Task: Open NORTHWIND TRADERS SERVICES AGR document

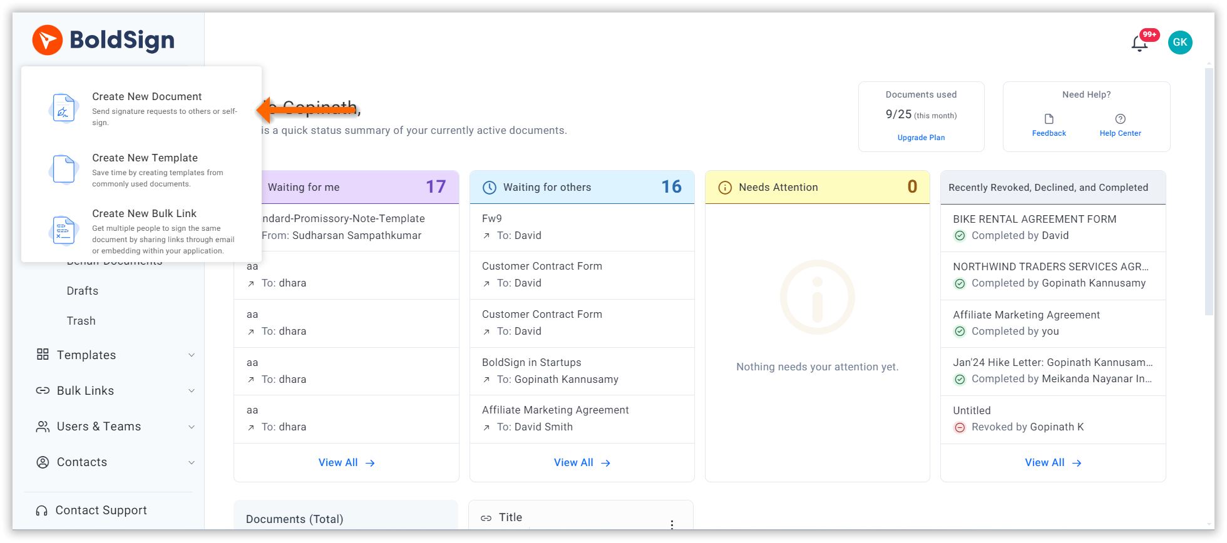Action: 1053,275
